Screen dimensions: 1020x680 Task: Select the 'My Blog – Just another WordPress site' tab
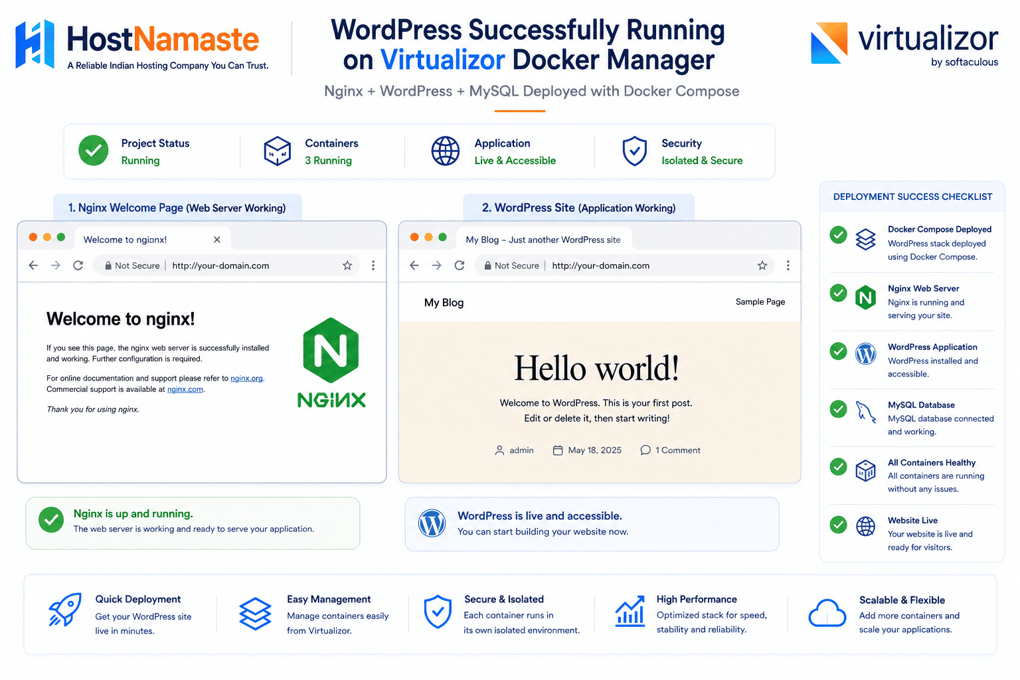point(543,240)
